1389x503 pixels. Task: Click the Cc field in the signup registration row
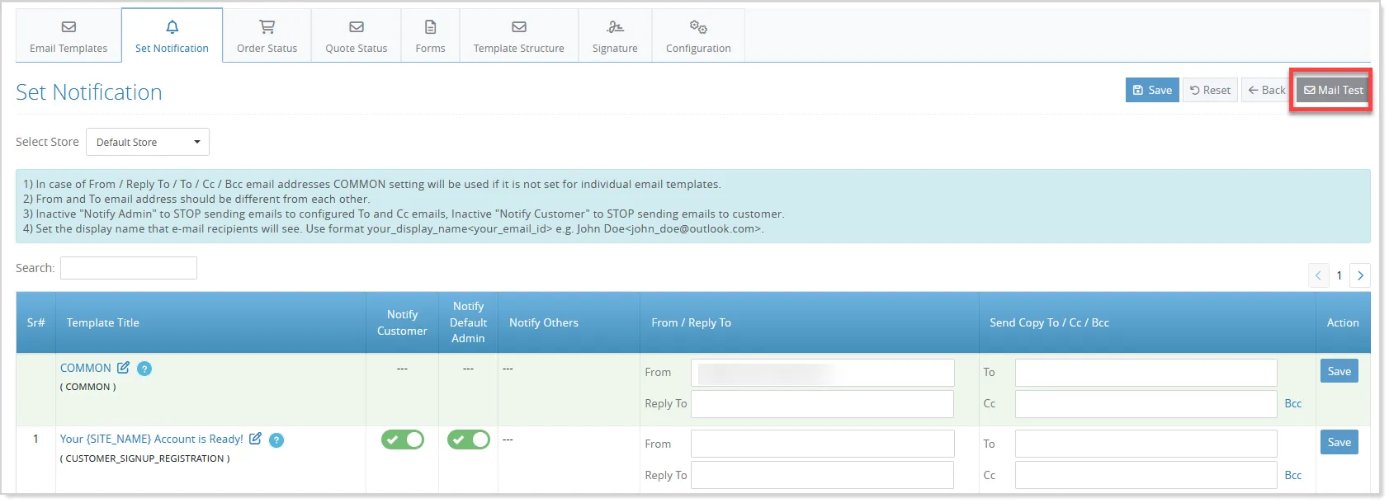[1146, 475]
